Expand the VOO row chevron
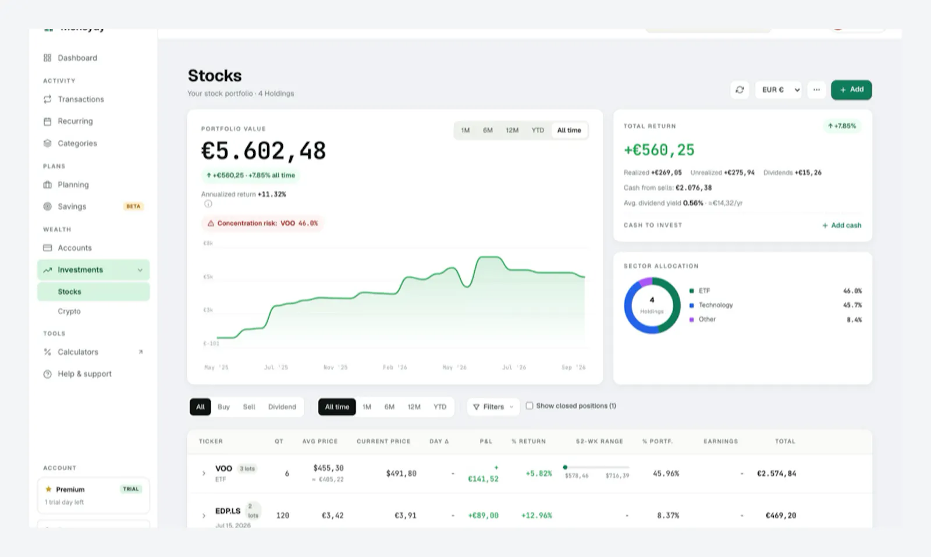This screenshot has width=931, height=557. coord(204,473)
